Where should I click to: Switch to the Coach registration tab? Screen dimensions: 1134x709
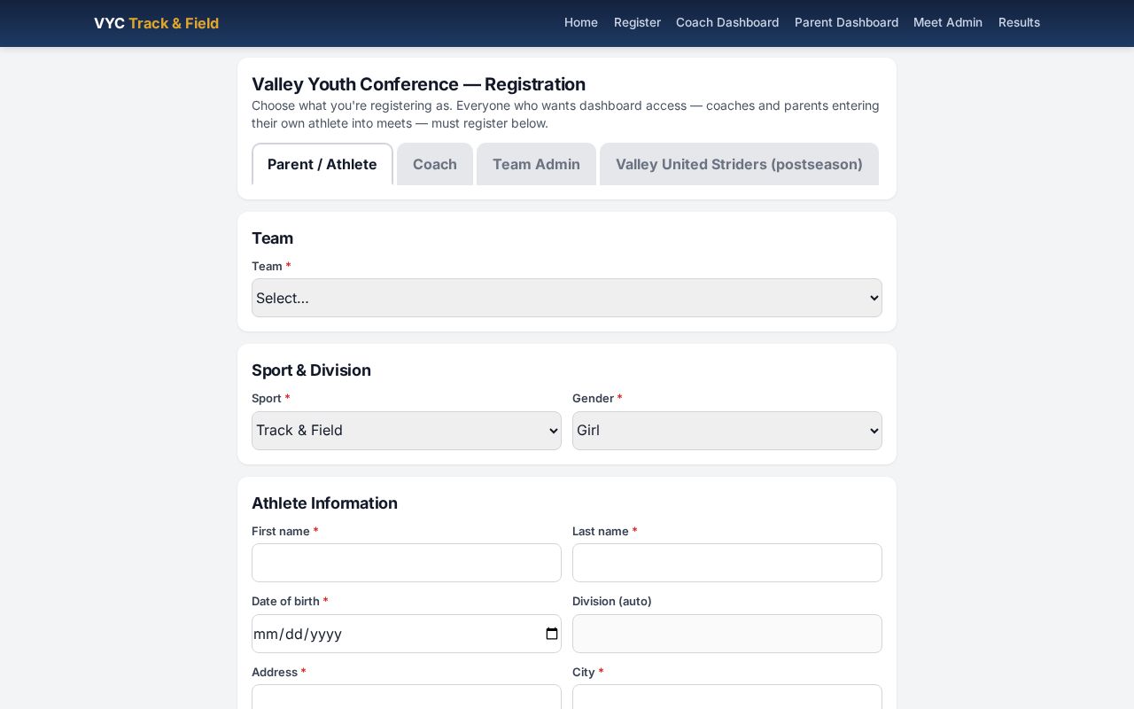tap(435, 164)
